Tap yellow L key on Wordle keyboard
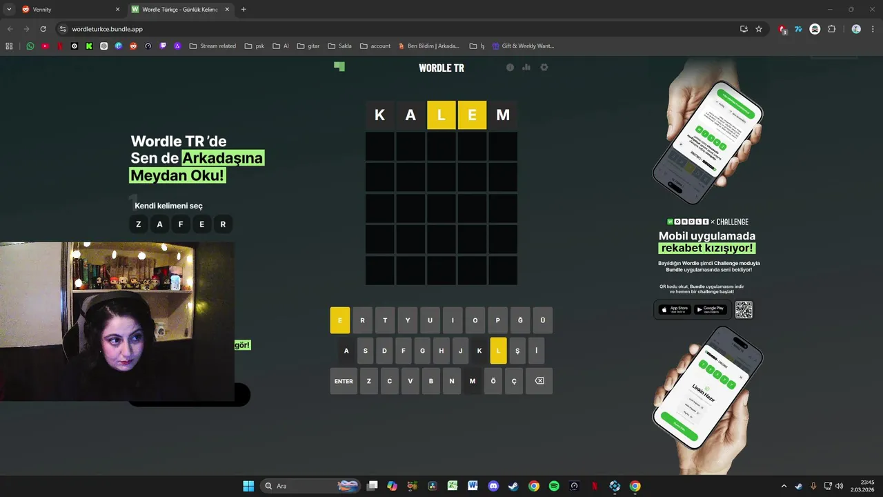883x497 pixels. click(x=498, y=351)
